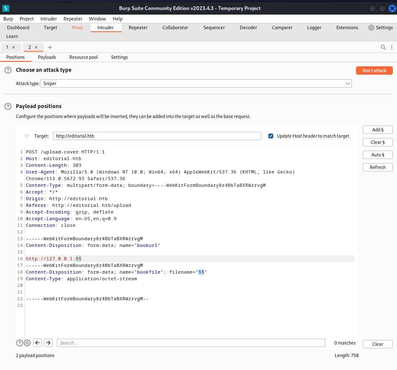Open the Project menu
Viewport: 397px width, 370px height.
coord(27,19)
